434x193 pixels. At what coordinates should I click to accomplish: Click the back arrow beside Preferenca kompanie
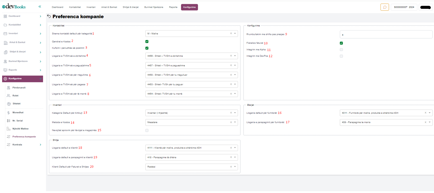point(49,16)
